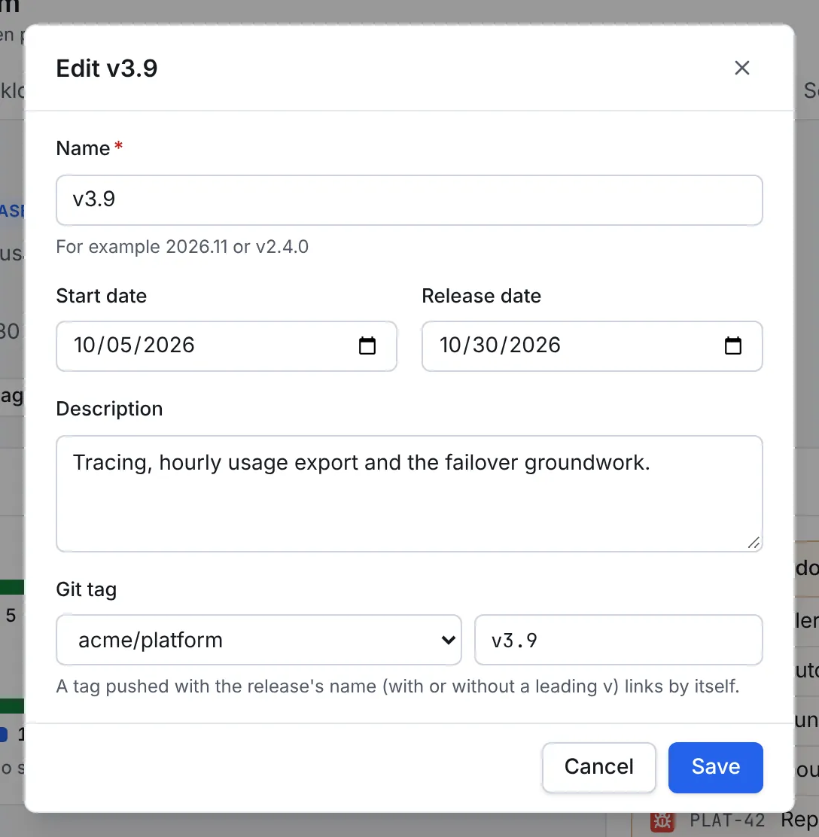Click the Start date field 10/05/2026

click(227, 346)
